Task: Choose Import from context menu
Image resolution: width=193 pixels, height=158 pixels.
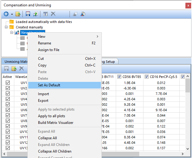Action: [64, 94]
